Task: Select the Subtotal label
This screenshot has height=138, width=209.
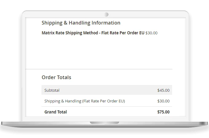Action: (52, 90)
